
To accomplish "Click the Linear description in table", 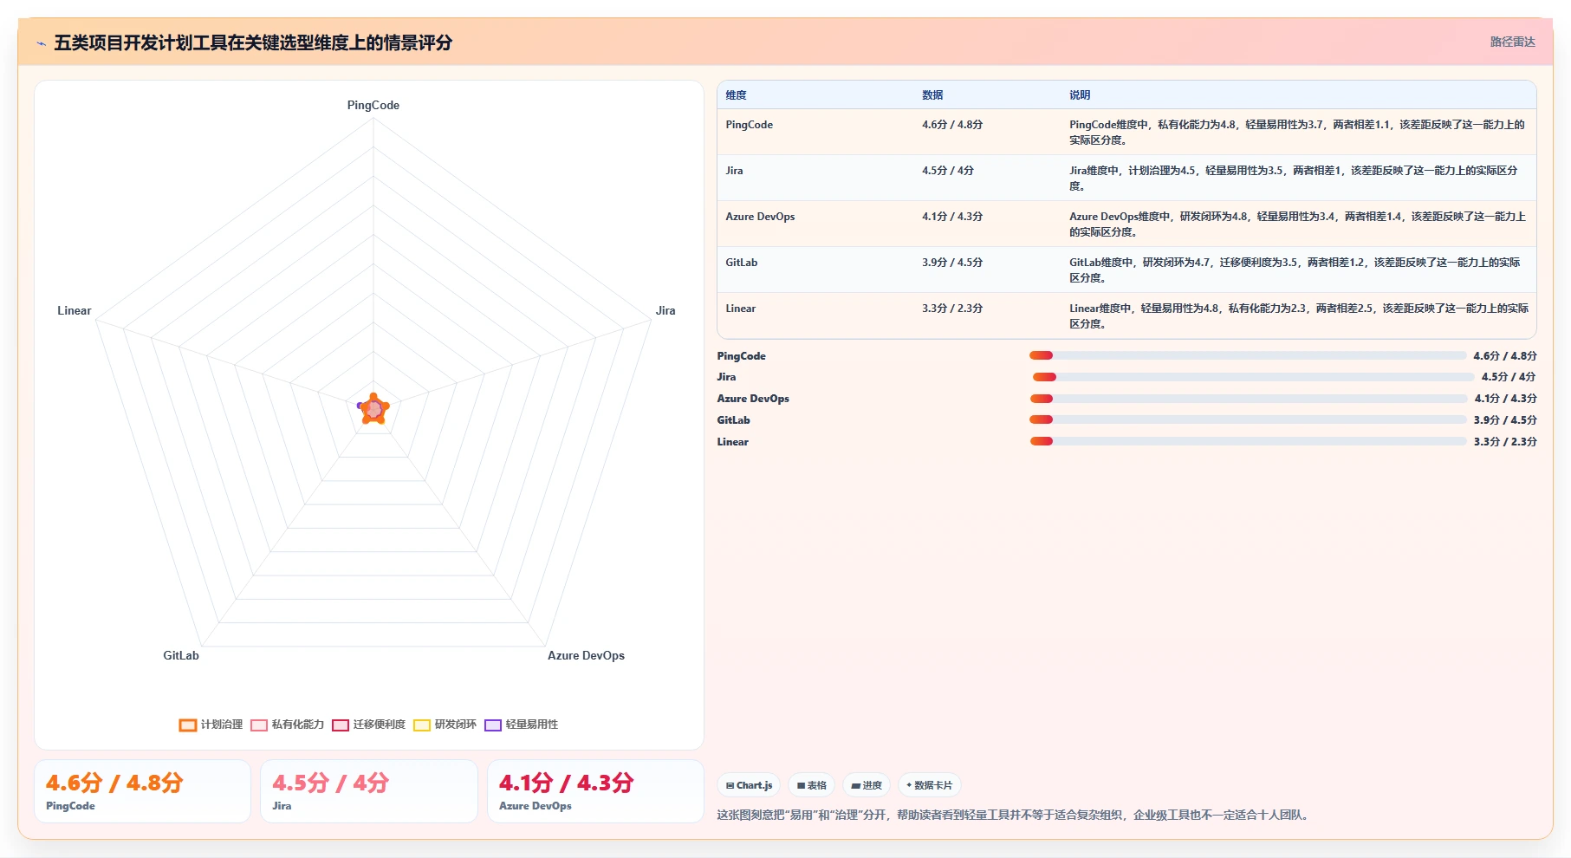I will 1299,316.
